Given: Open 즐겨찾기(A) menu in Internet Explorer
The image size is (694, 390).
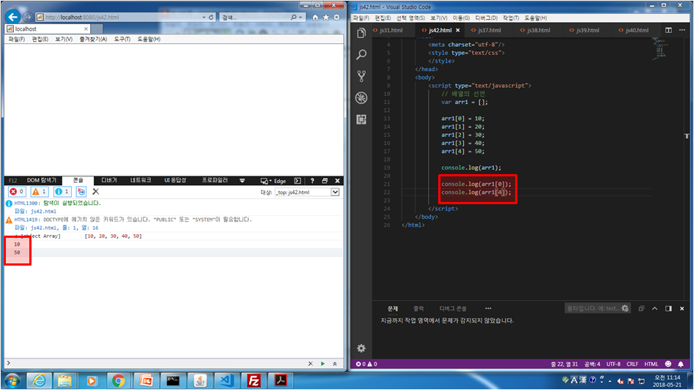Looking at the screenshot, I should (93, 40).
